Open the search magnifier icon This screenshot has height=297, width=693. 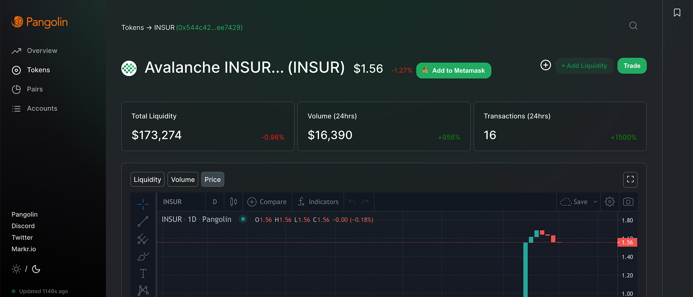pos(633,26)
